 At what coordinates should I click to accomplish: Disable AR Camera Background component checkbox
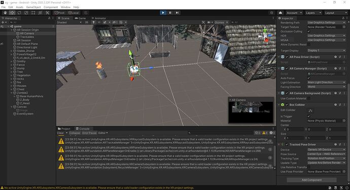click(287, 93)
